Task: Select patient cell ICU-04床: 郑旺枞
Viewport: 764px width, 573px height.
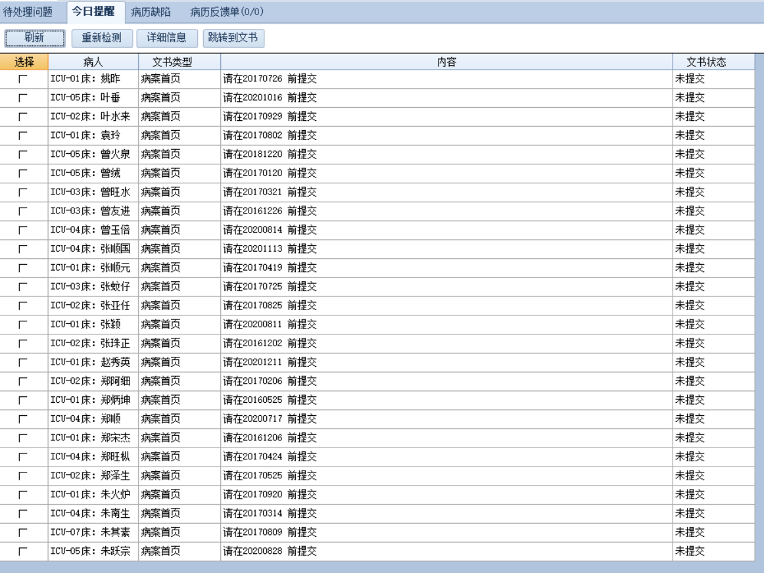Action: (93, 457)
